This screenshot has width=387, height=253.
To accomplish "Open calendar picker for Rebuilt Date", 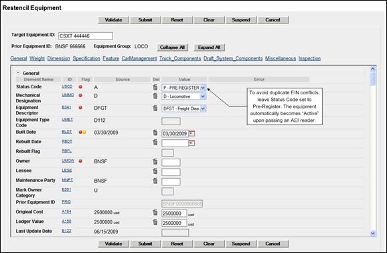I will pos(191,143).
